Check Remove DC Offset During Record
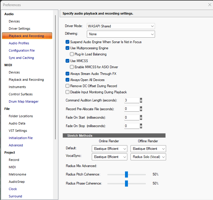 pyautogui.click(x=68, y=86)
